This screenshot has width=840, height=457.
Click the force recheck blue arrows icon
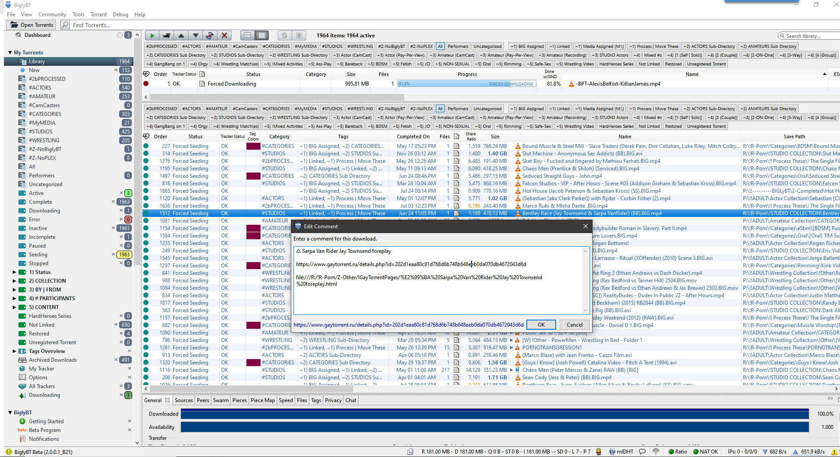click(210, 36)
